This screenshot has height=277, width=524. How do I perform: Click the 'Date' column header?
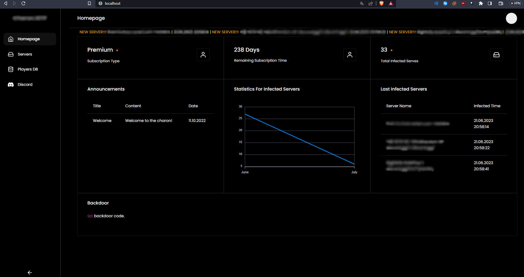click(193, 106)
